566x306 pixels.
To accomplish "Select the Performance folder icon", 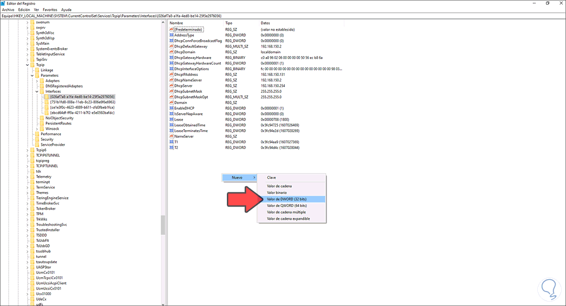I will [x=37, y=134].
